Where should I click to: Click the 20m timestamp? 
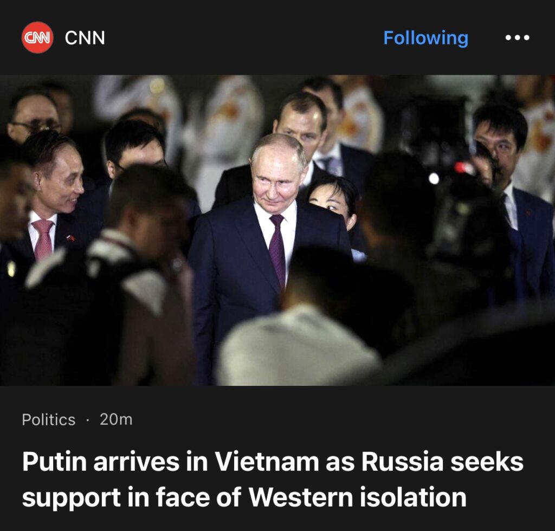(x=116, y=419)
